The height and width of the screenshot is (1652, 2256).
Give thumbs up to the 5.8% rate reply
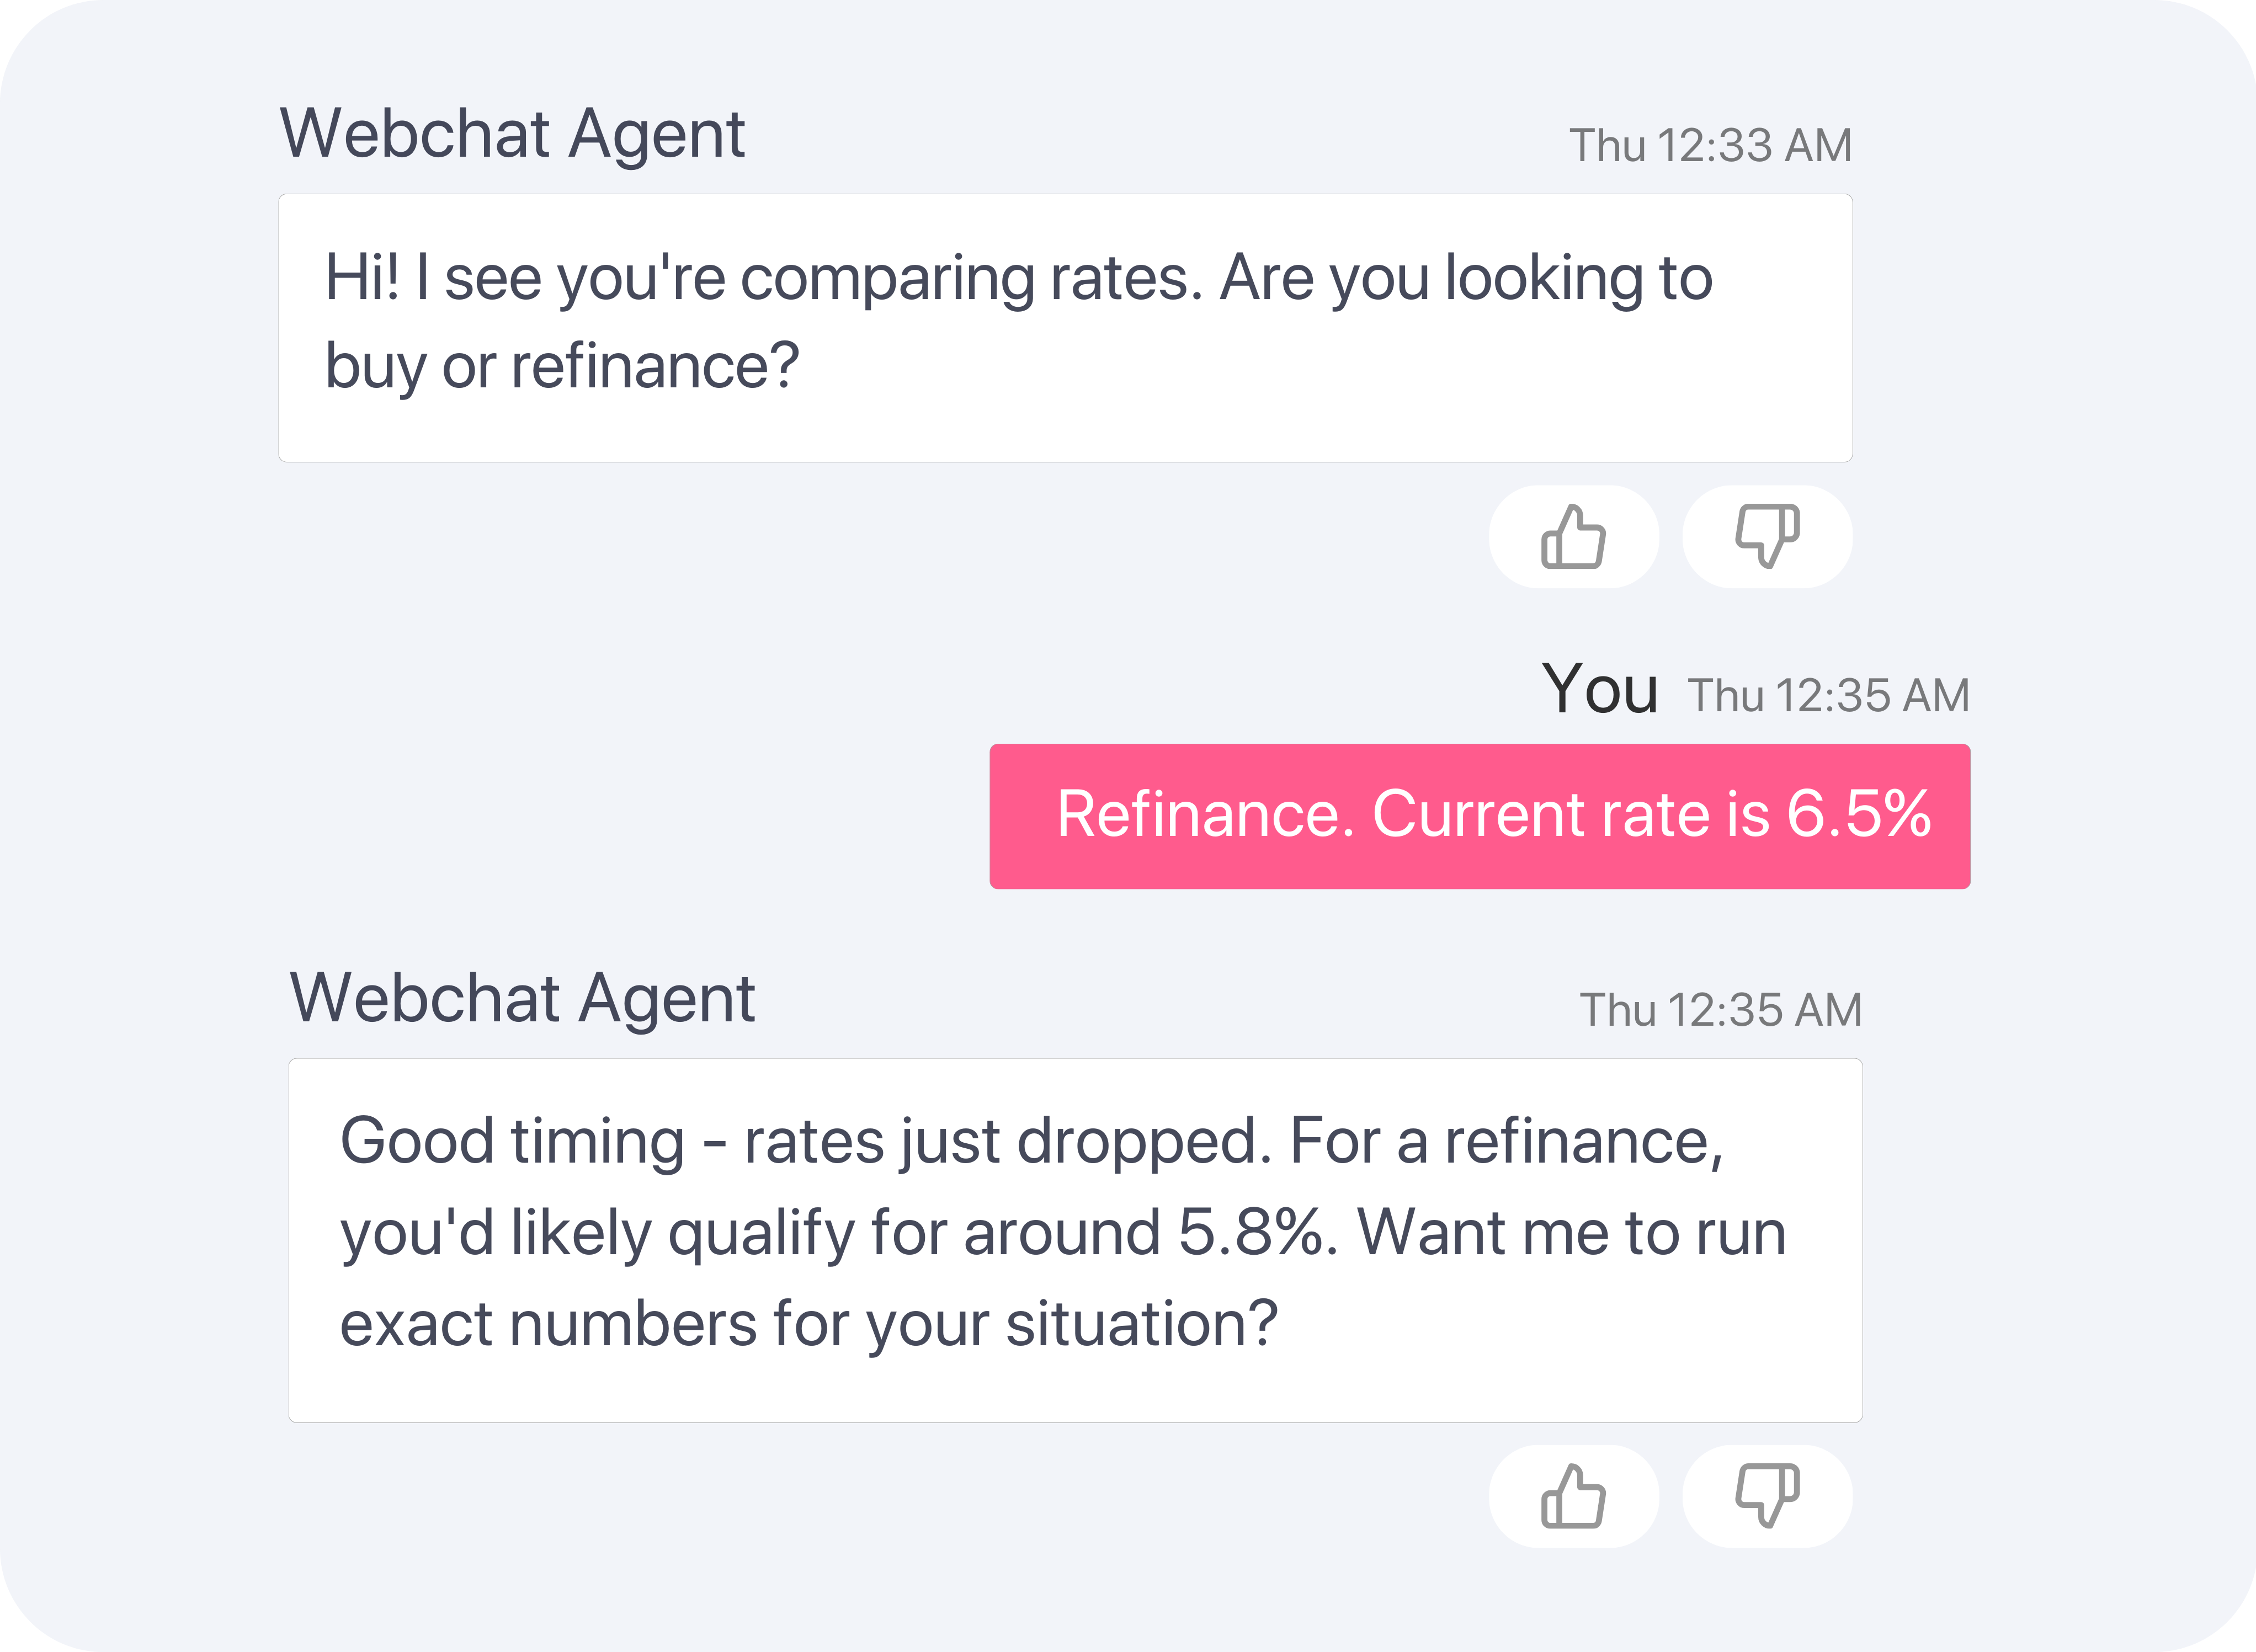click(1573, 1496)
